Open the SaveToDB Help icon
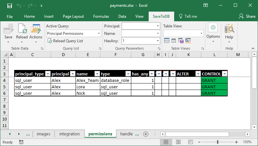Screen dimensions: 258x146 (229, 29)
